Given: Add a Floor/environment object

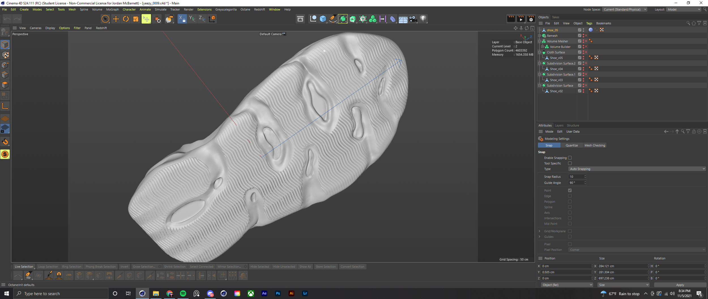Looking at the screenshot, I should tap(403, 19).
